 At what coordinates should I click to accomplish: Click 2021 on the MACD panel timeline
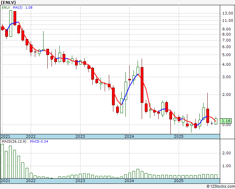6,181
